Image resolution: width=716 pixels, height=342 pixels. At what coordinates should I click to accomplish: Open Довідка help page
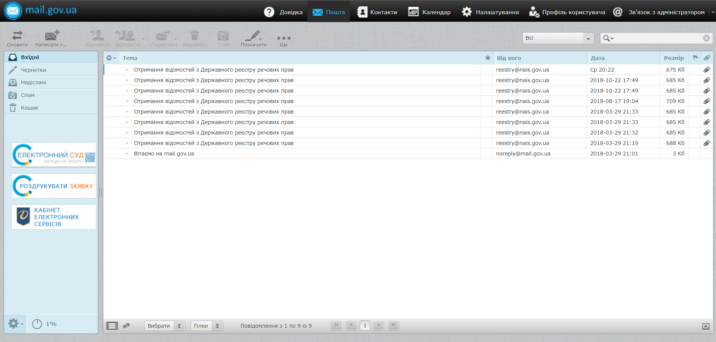pyautogui.click(x=283, y=12)
